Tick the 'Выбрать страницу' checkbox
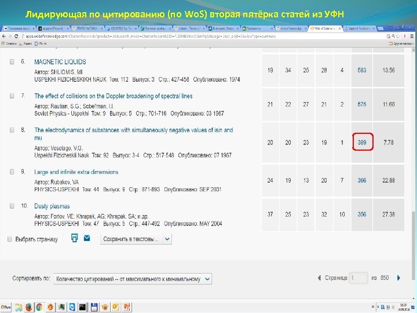Image resolution: width=417 pixels, height=313 pixels. pyautogui.click(x=10, y=239)
